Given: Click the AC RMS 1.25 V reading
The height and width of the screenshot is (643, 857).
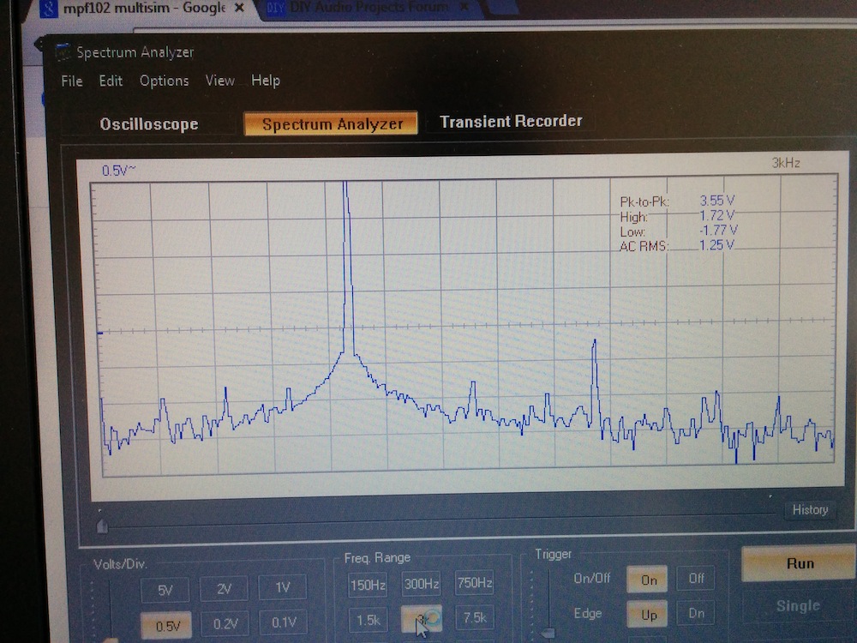Looking at the screenshot, I should 677,245.
